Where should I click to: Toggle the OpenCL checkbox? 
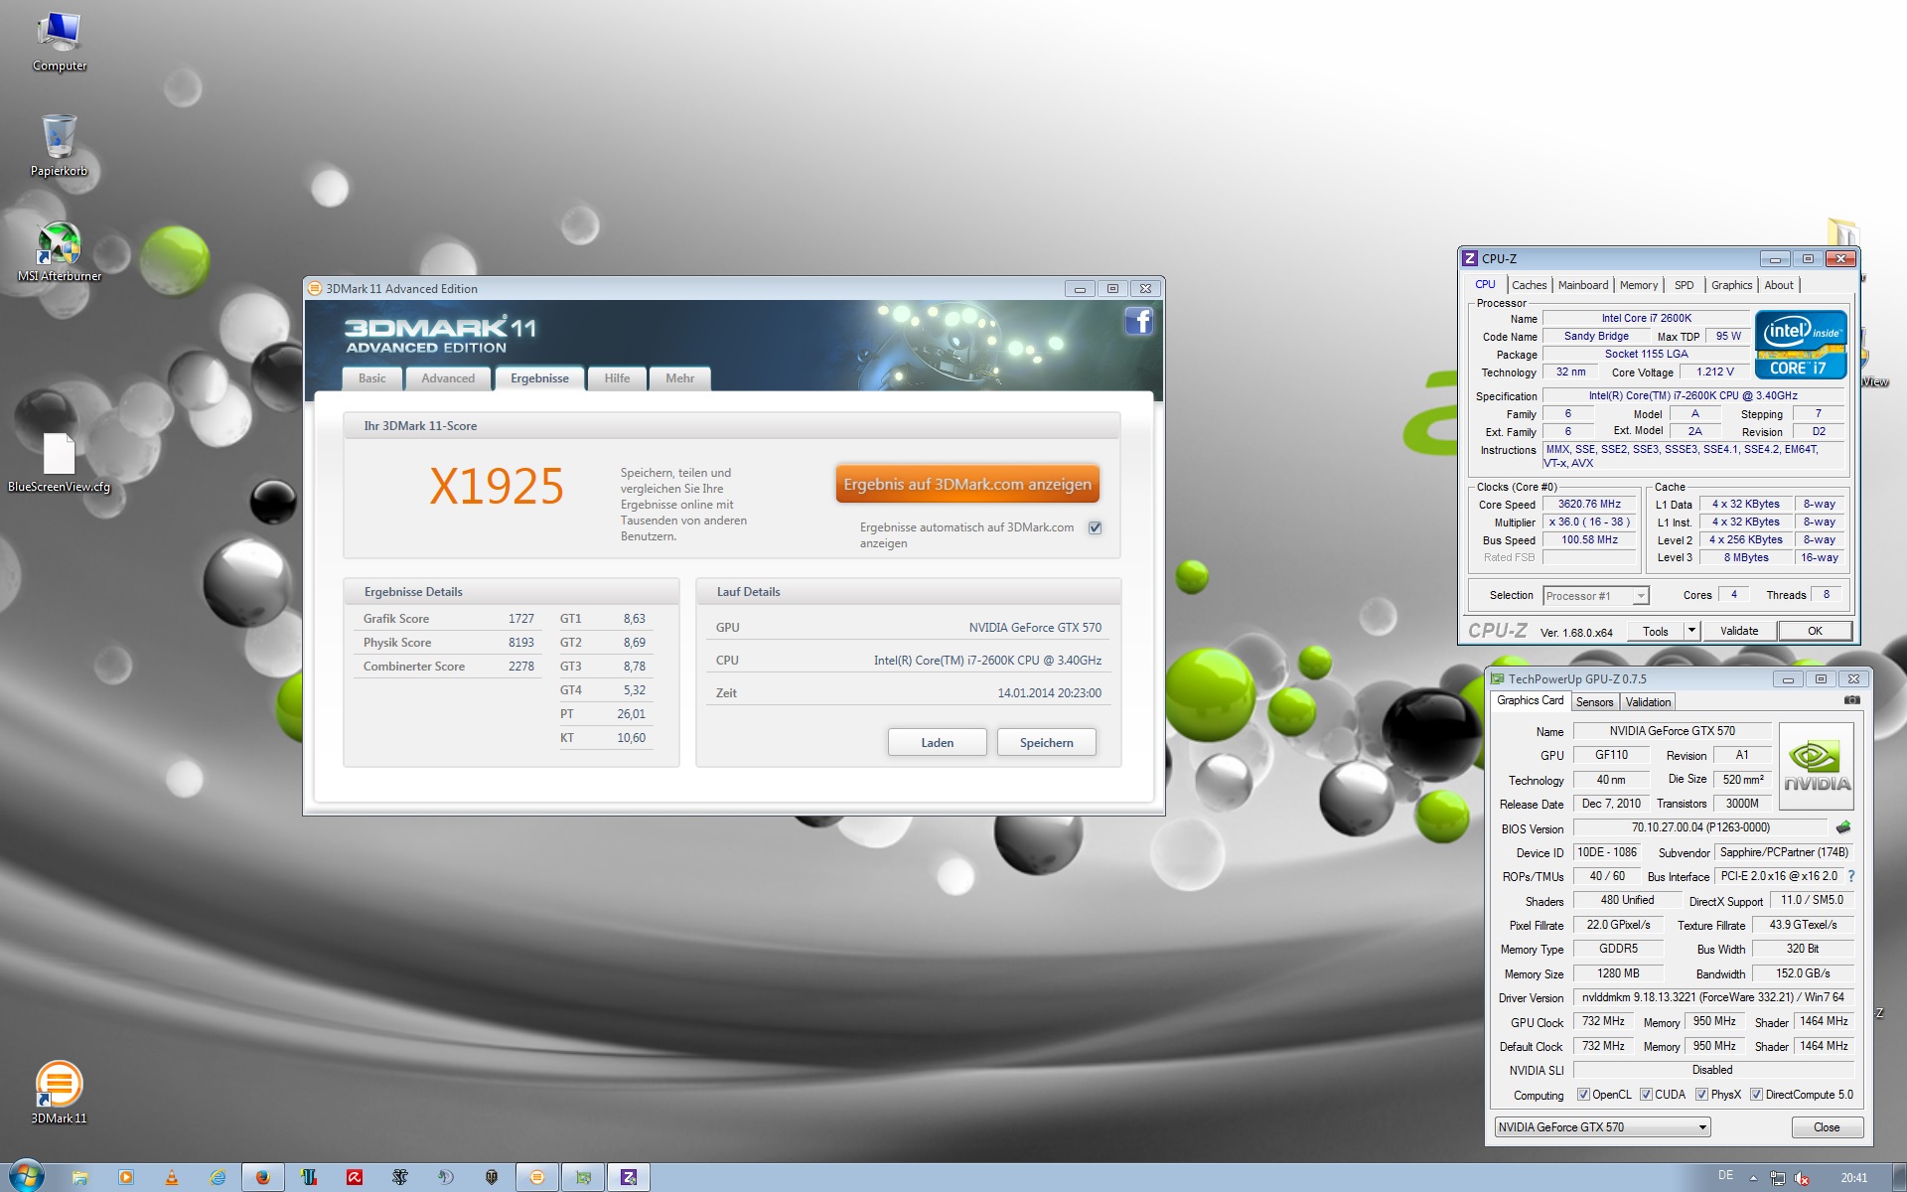tap(1583, 1095)
